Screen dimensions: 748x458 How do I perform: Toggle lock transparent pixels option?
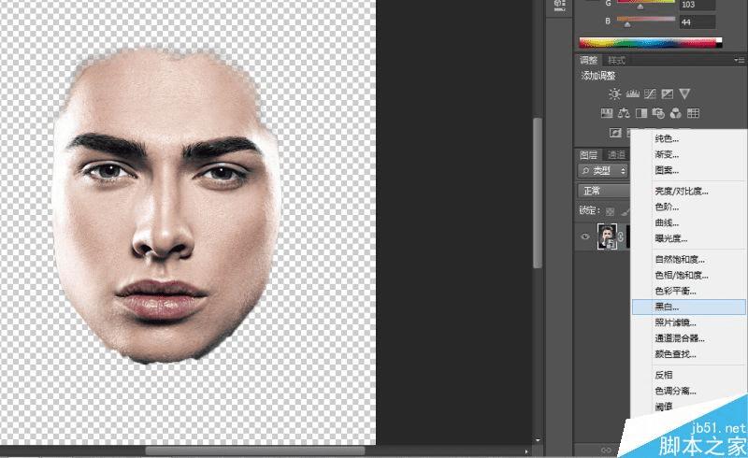point(611,211)
